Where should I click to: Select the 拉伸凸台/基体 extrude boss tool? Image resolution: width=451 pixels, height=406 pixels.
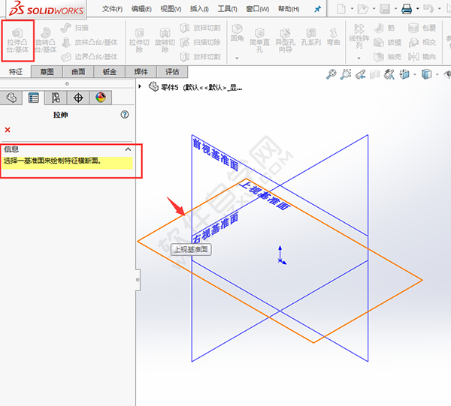coord(17,41)
